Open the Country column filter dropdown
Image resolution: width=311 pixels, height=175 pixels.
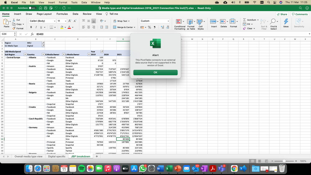click(43, 54)
